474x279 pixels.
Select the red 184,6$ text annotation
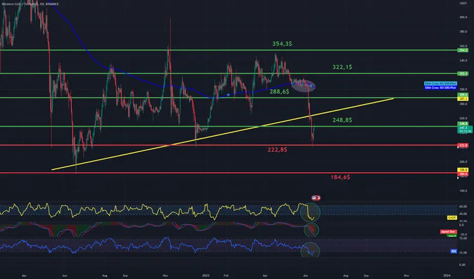tap(340, 177)
